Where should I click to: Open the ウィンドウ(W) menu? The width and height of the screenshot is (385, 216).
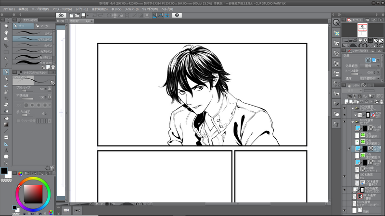pos(150,9)
